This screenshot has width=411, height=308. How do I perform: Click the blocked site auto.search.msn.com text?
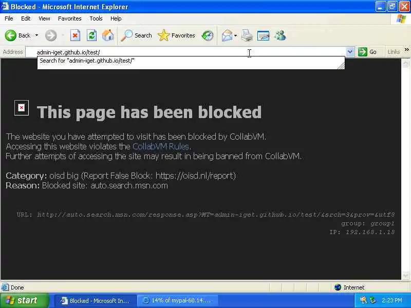click(129, 186)
